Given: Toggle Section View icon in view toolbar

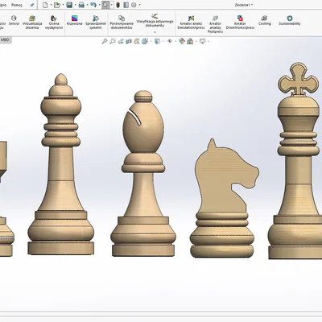Looking at the screenshot, I should point(129,41).
